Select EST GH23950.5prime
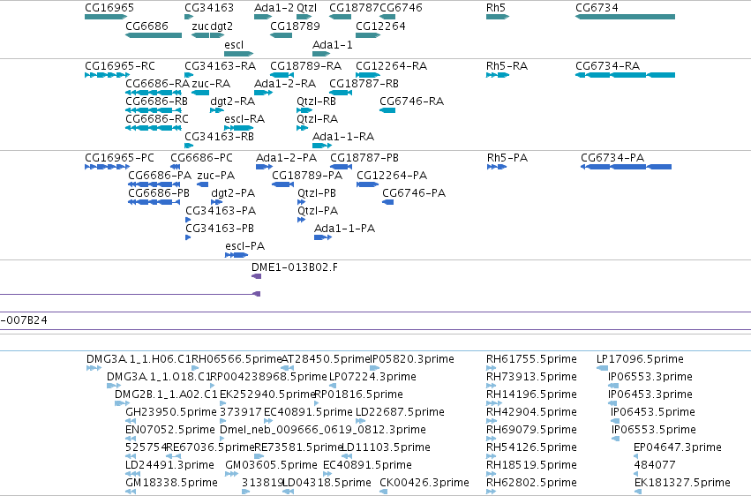751x496 pixels. pos(171,412)
